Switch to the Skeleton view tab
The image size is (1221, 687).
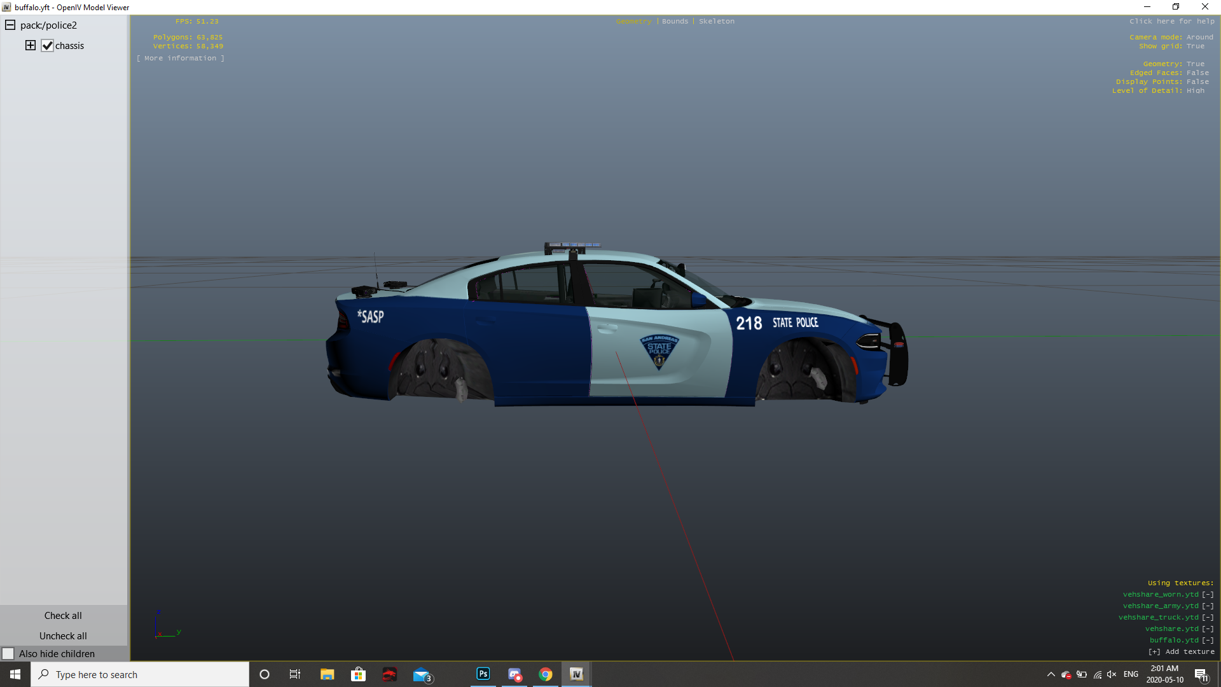716,21
